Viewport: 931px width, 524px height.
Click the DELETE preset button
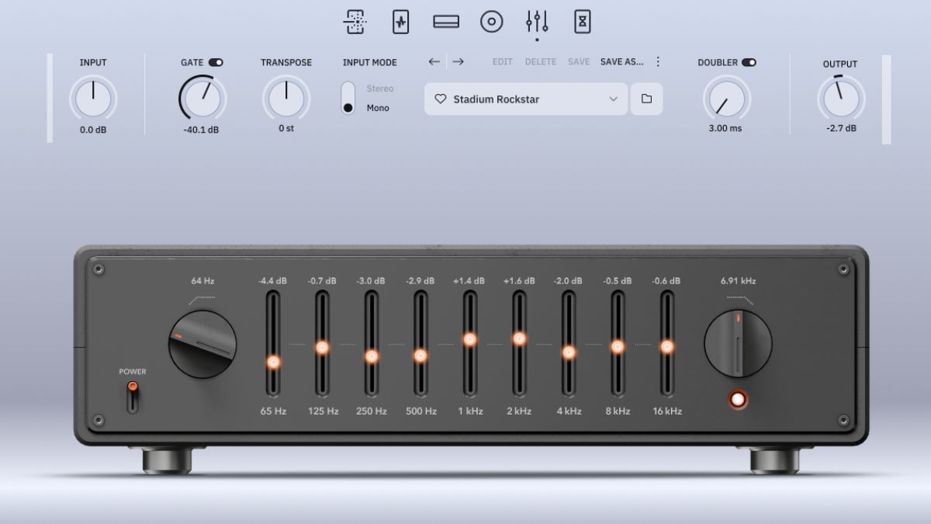coord(541,61)
